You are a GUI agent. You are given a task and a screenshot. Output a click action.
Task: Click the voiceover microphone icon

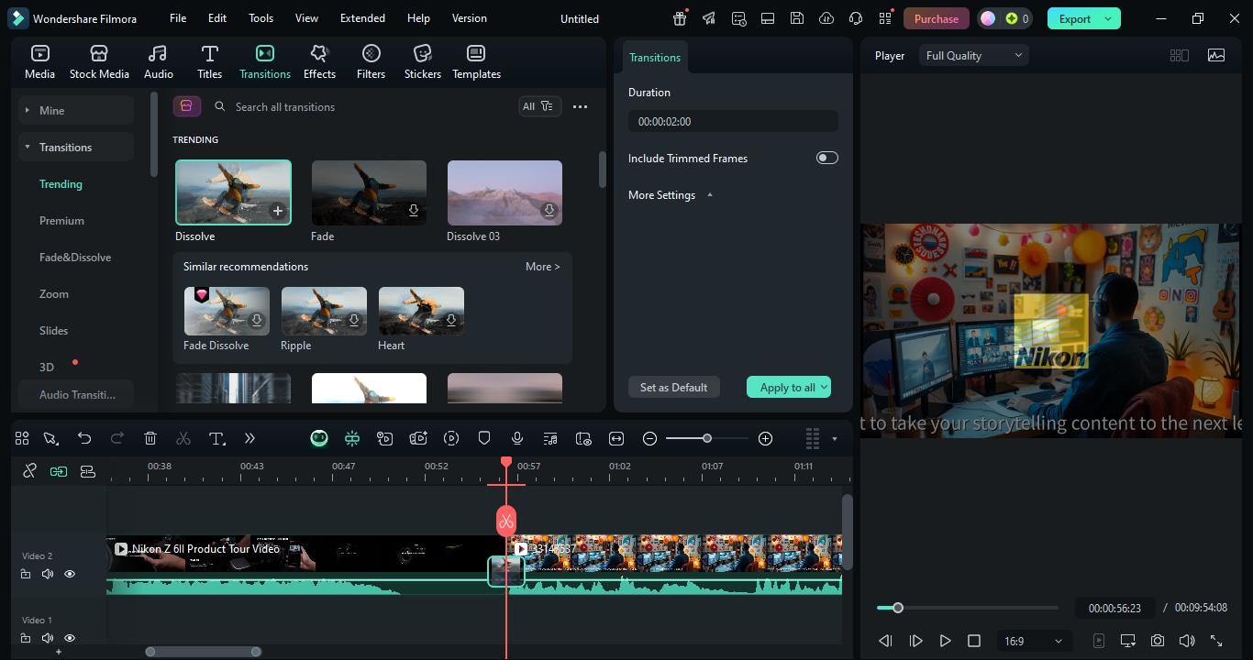517,439
